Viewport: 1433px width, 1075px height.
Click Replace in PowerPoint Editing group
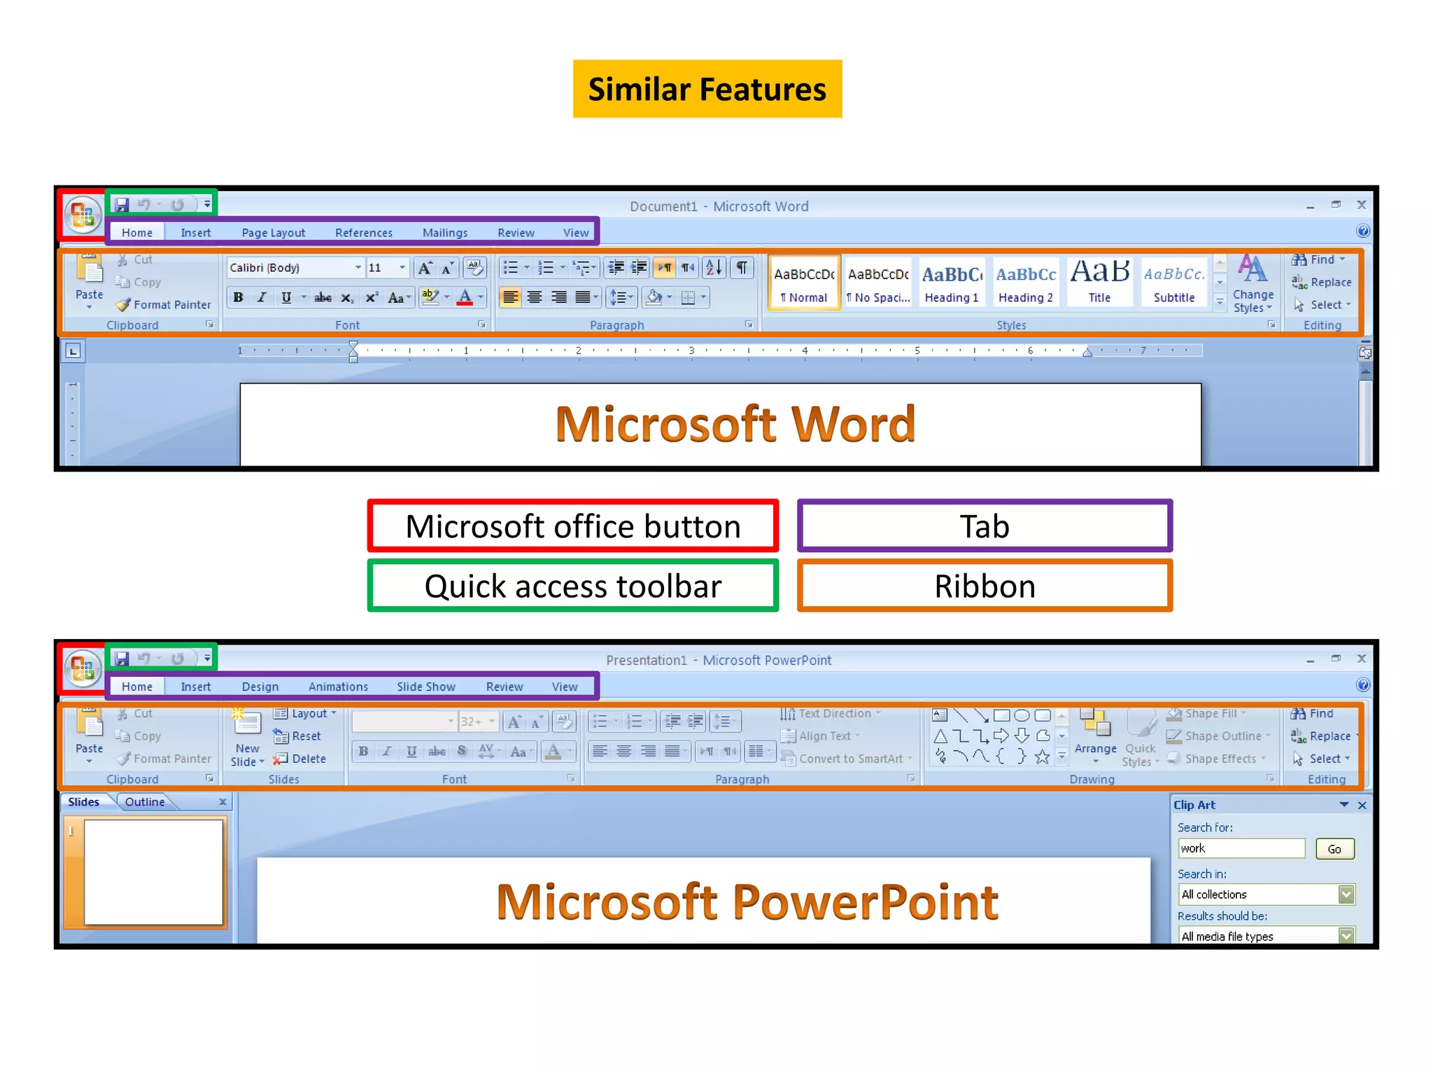[x=1321, y=736]
